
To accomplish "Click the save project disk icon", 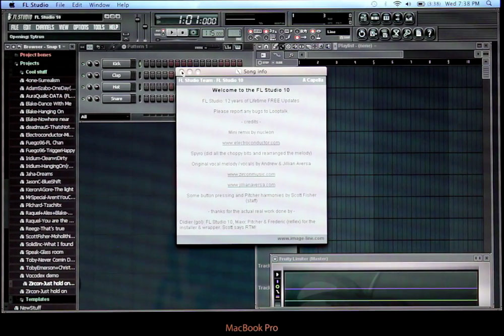I will click(373, 33).
